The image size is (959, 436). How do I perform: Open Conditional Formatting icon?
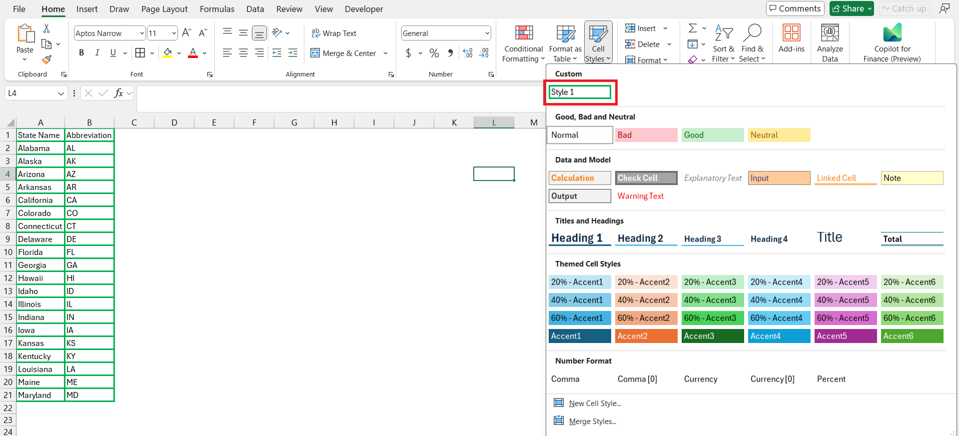(524, 33)
